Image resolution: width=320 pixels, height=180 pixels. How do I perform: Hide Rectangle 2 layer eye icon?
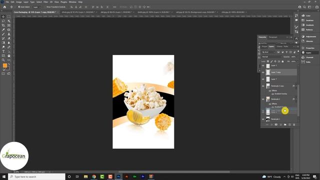pos(263,99)
